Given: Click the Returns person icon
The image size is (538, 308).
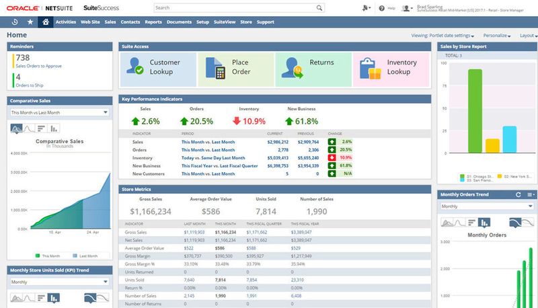Looking at the screenshot, I should [293, 67].
